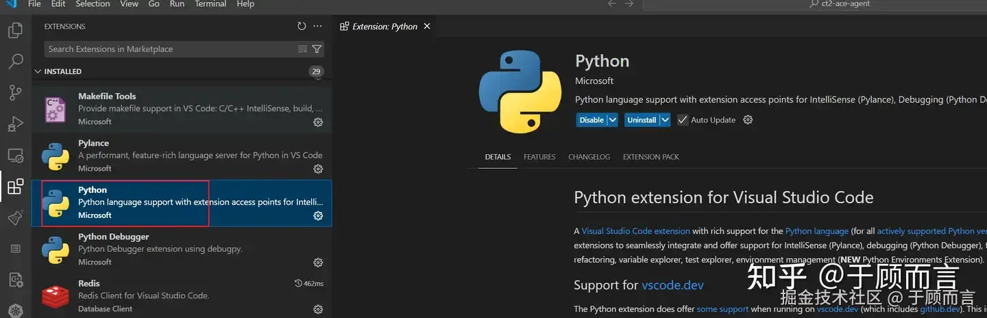Image resolution: width=987 pixels, height=318 pixels.
Task: Toggle the Auto Update checkbox
Action: (683, 120)
